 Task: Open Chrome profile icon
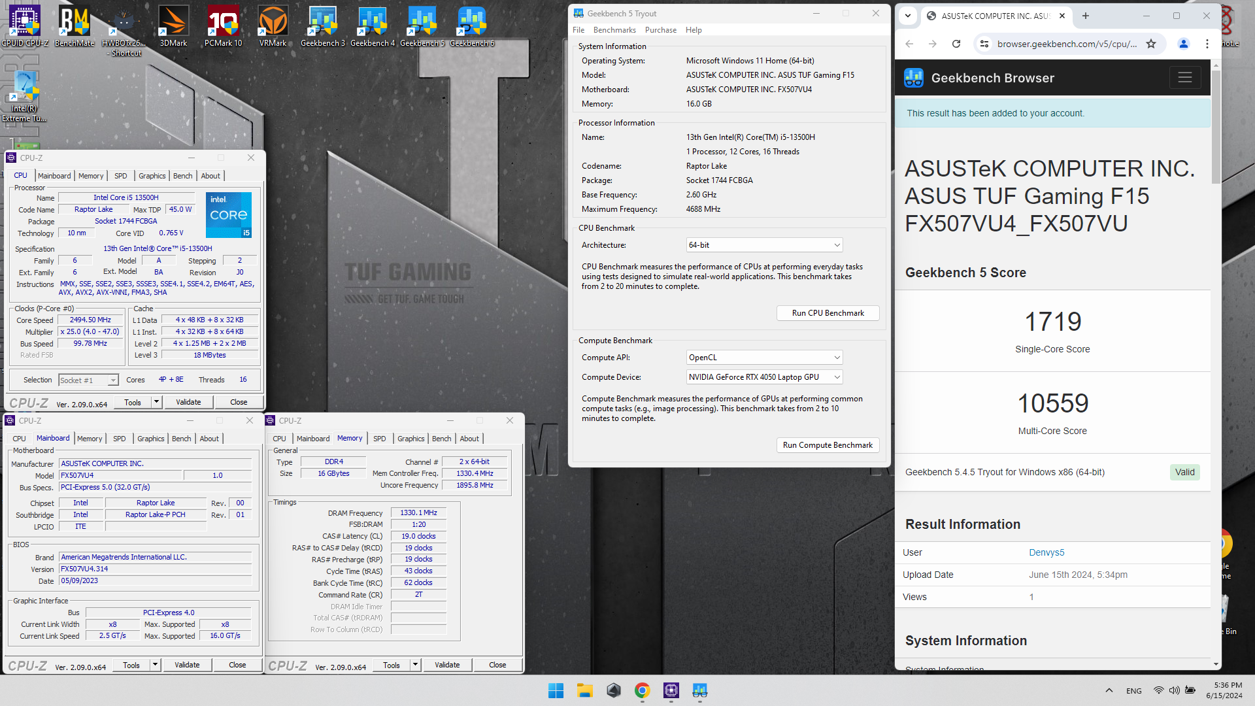[1183, 44]
